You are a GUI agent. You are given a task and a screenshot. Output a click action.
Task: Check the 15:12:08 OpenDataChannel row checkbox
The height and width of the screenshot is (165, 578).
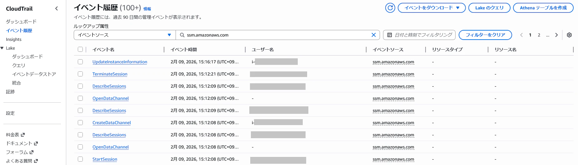pos(80,147)
